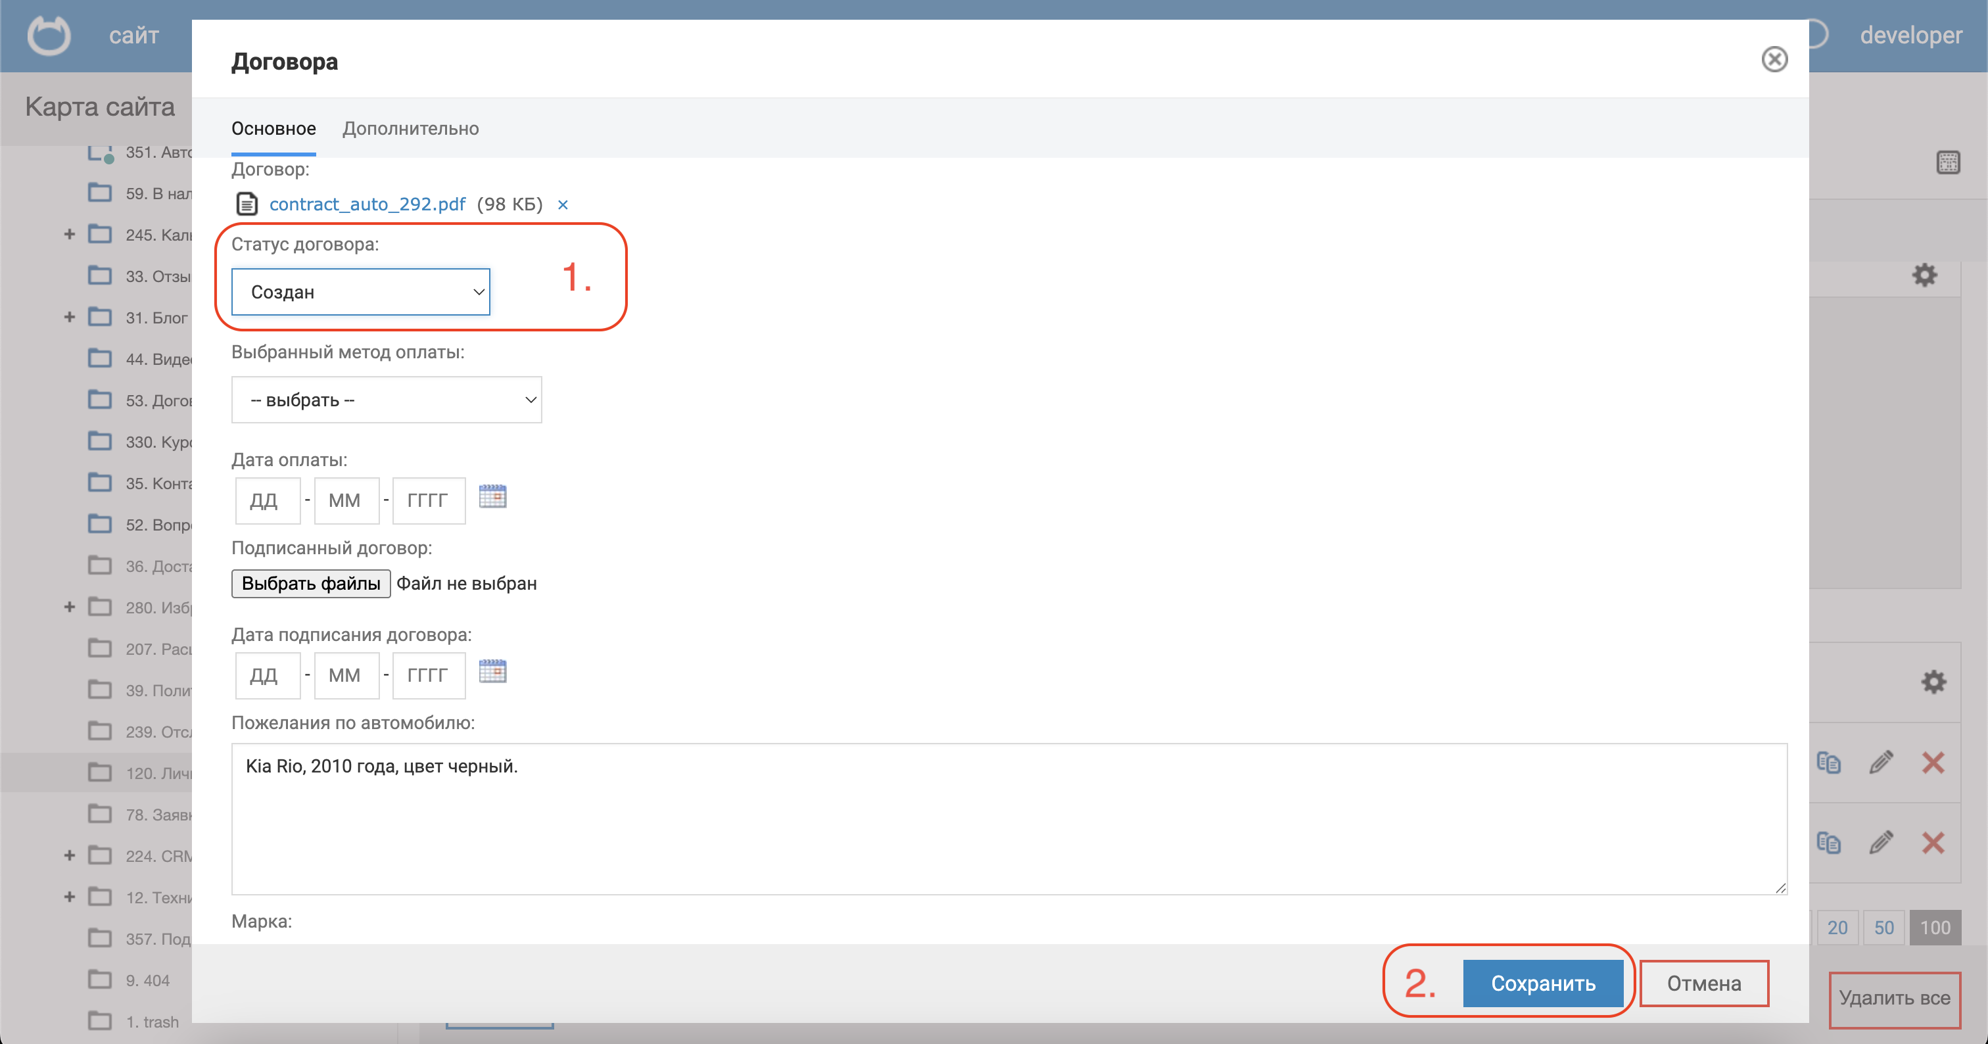Viewport: 1988px width, 1044px height.
Task: Expand tree item 31. Блог with the plus sign
Action: pos(70,317)
